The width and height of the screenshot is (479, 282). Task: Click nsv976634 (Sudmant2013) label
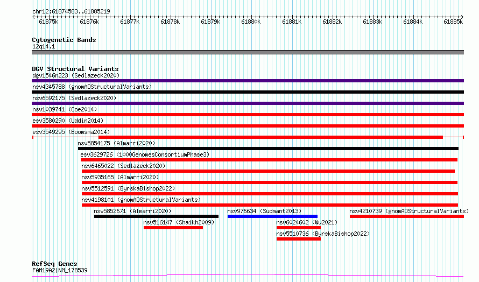[264, 211]
